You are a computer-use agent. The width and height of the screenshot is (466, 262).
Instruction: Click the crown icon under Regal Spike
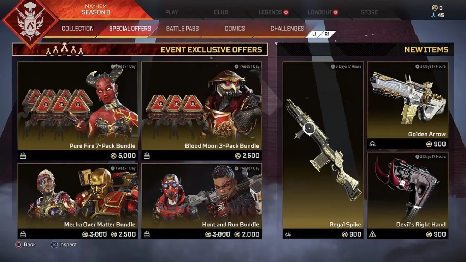click(288, 234)
